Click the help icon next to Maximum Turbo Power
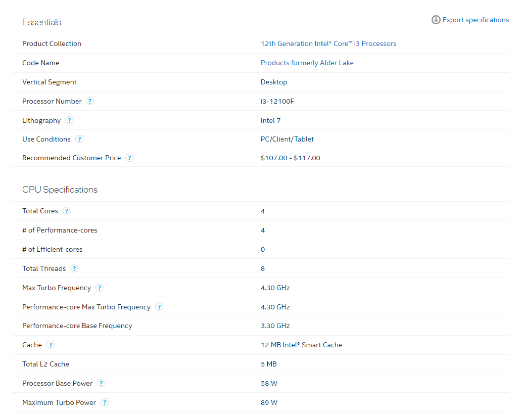The width and height of the screenshot is (522, 414). (105, 403)
